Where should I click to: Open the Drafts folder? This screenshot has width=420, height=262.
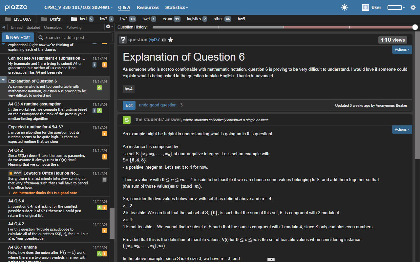point(51,19)
